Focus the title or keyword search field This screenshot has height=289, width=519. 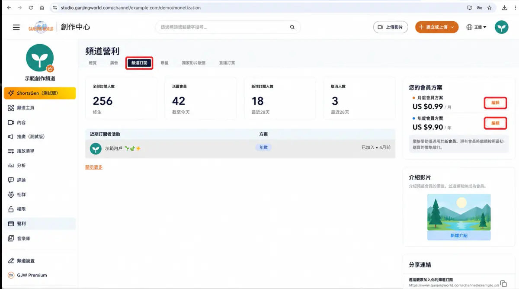pyautogui.click(x=223, y=27)
